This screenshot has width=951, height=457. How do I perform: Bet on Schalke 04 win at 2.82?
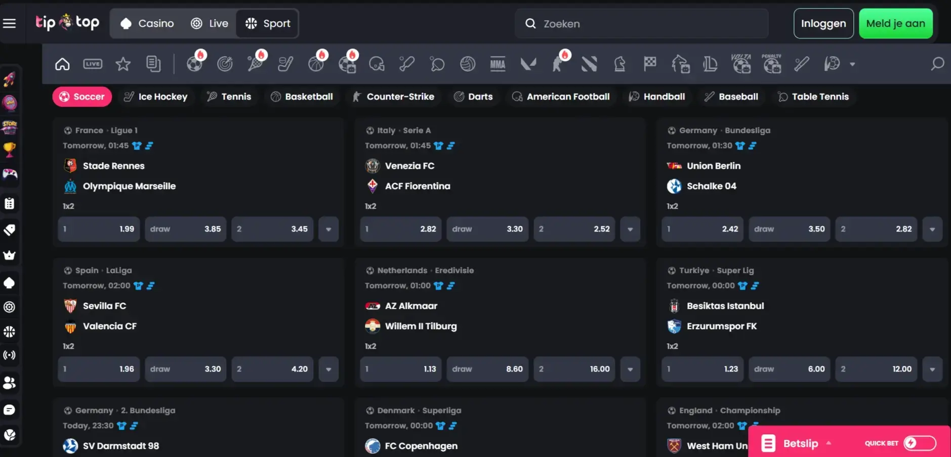tap(876, 229)
